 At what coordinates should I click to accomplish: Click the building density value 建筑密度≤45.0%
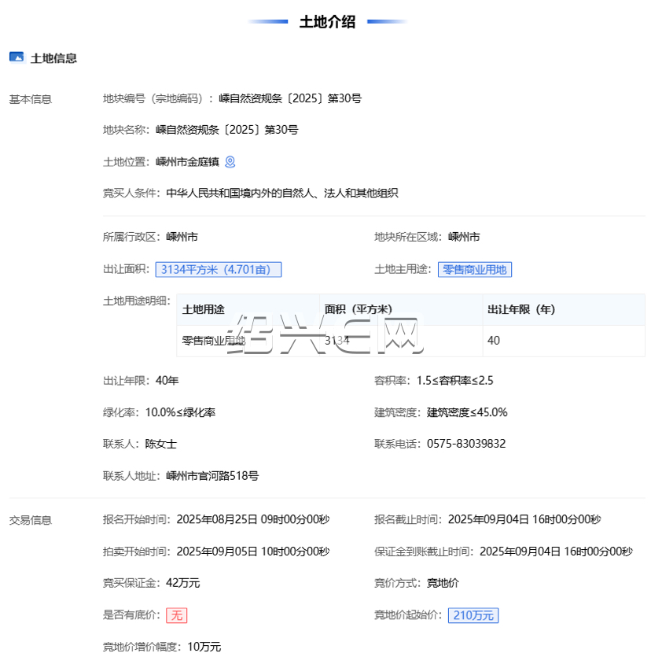467,412
